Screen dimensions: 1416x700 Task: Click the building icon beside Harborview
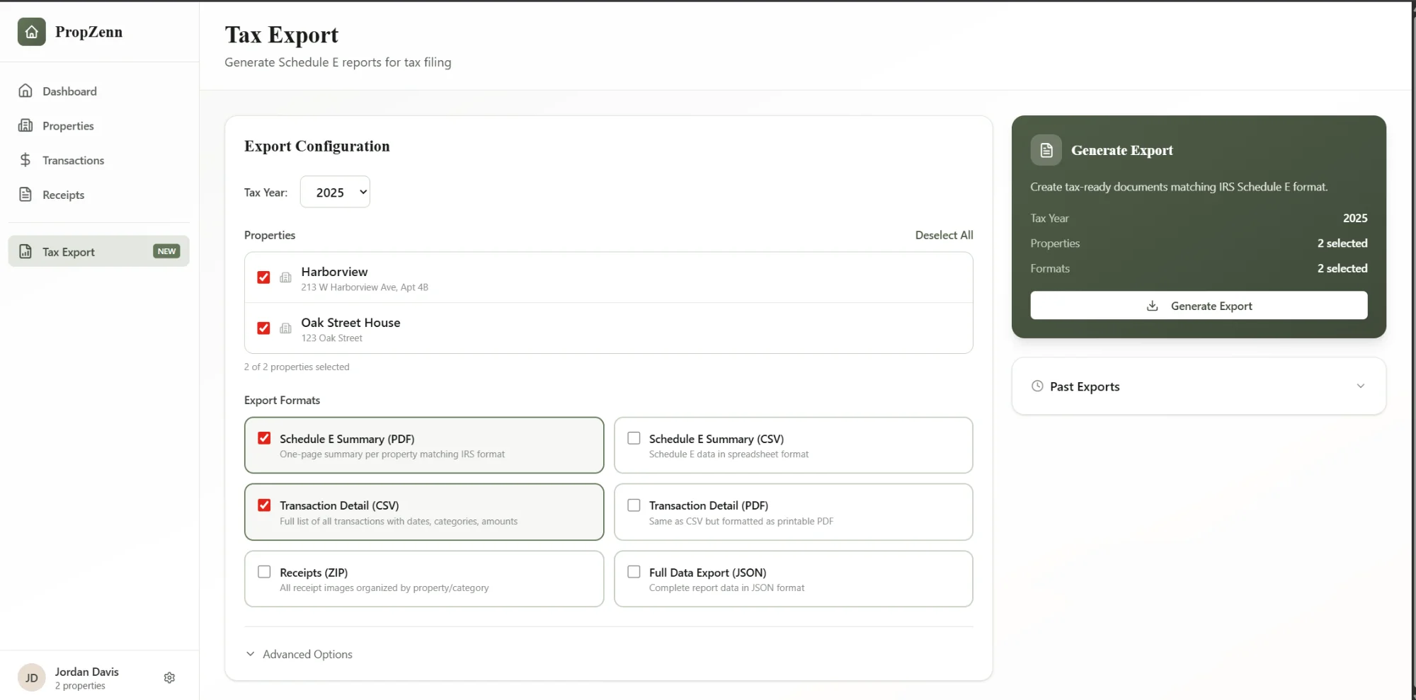click(x=285, y=277)
